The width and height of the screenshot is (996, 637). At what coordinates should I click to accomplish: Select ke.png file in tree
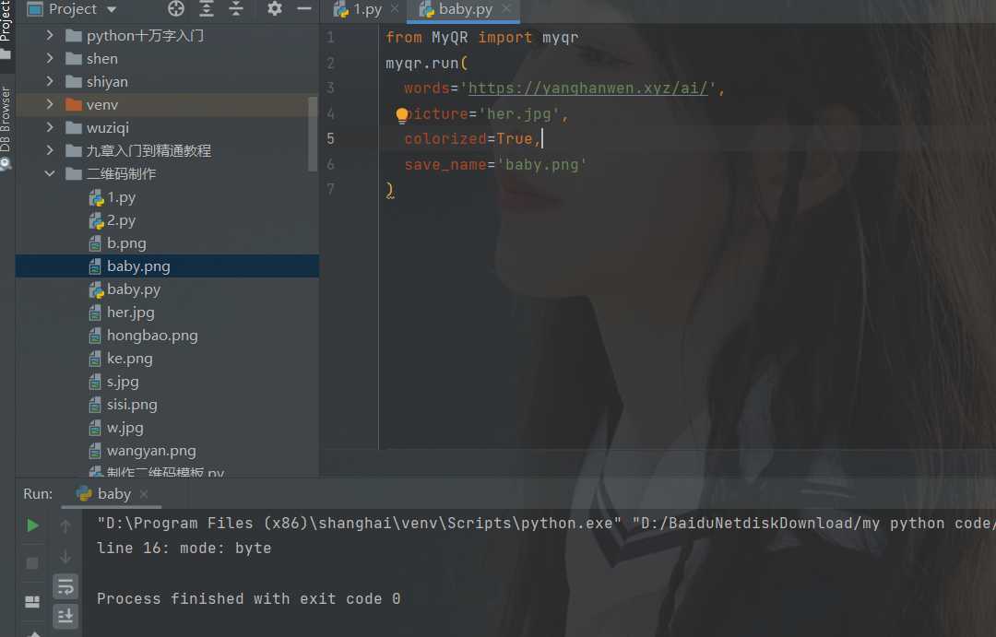click(x=130, y=359)
